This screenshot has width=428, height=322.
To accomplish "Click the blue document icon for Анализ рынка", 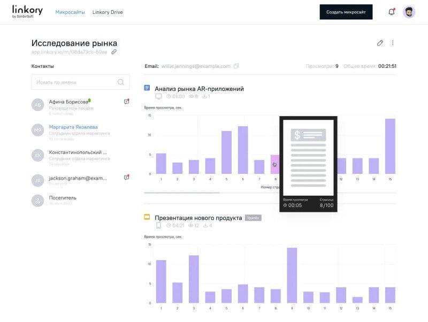I will [147, 88].
